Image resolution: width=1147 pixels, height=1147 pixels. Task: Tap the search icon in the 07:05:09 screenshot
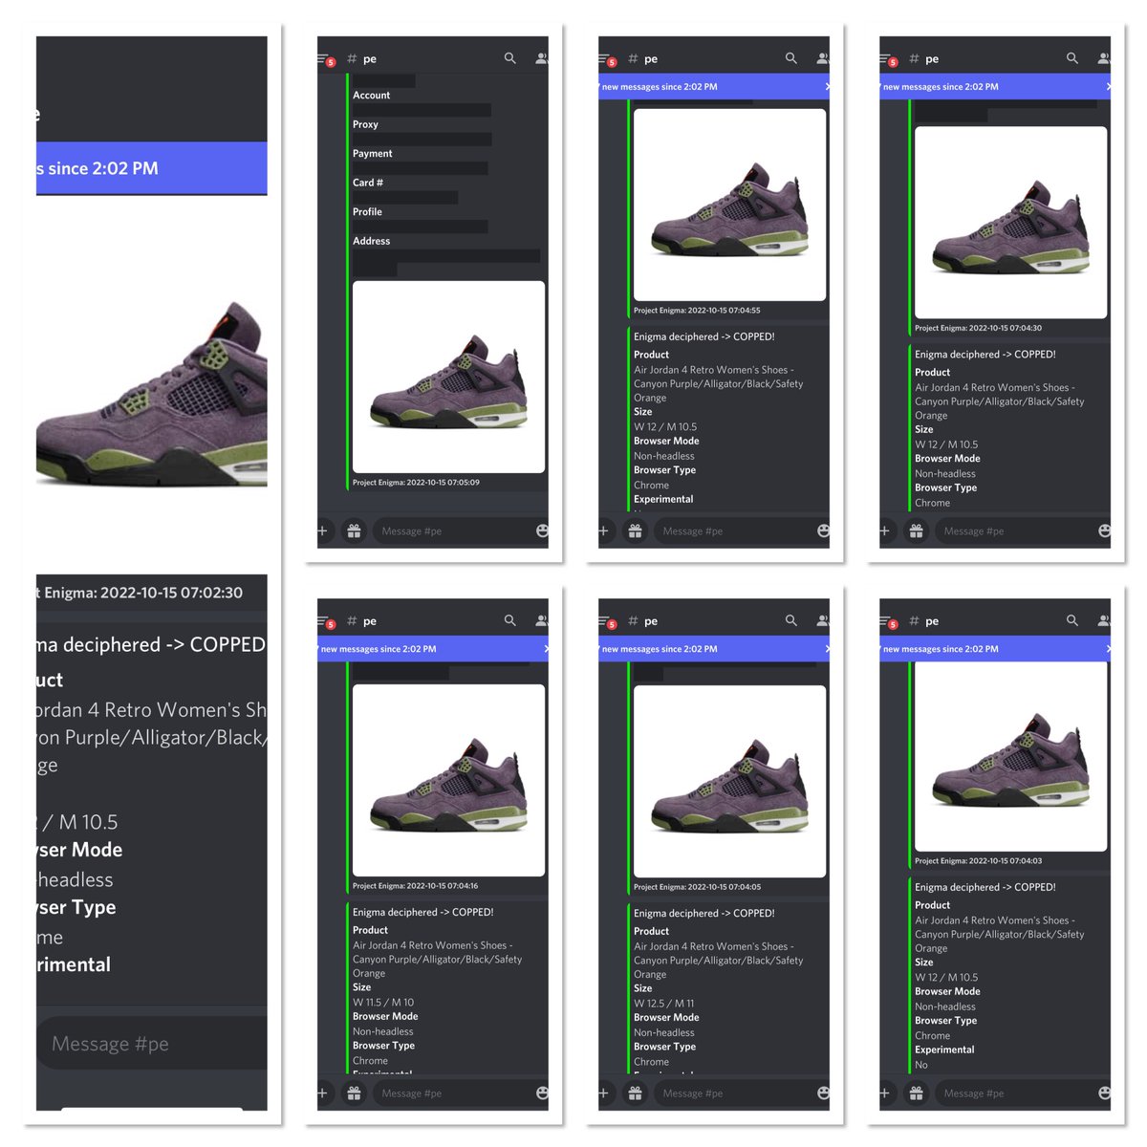(510, 58)
